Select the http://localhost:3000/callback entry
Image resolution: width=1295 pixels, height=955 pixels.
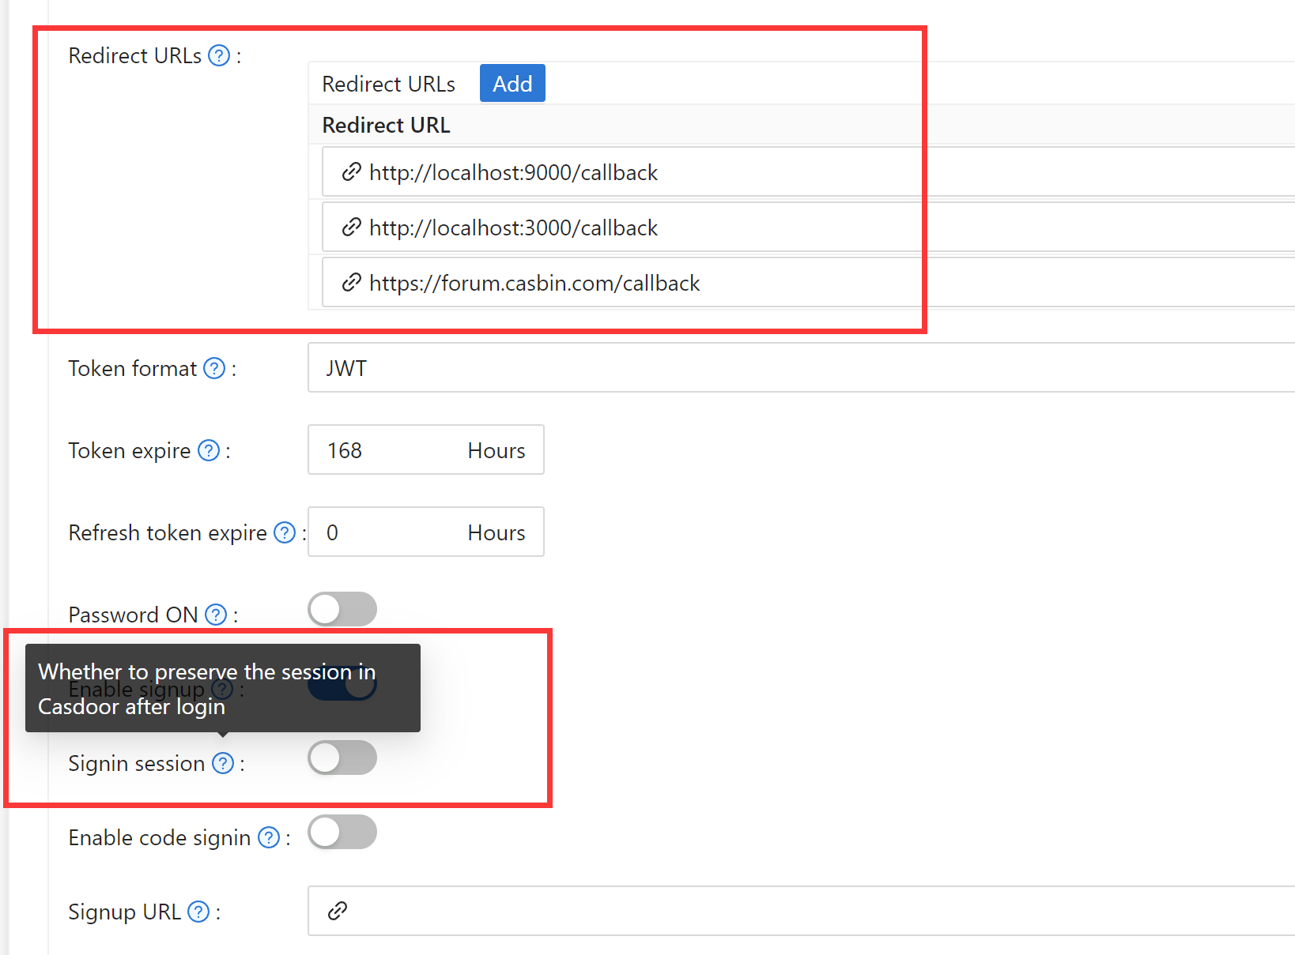pyautogui.click(x=513, y=227)
